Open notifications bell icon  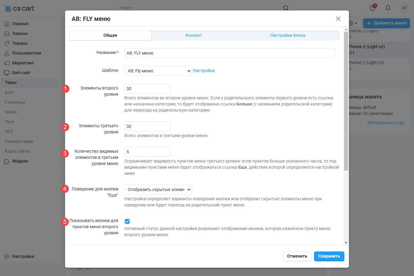pos(388,8)
